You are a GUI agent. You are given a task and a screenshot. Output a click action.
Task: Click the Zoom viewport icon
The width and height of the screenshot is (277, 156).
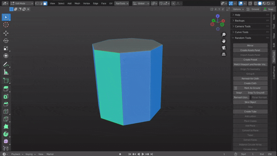click(x=224, y=34)
